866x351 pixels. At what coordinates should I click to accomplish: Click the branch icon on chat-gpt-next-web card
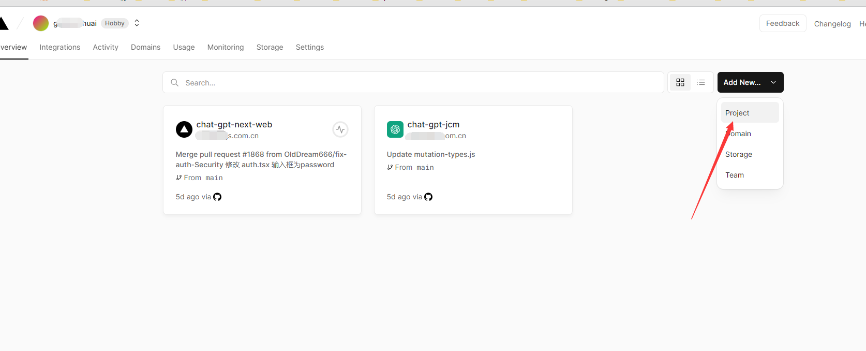coord(178,178)
